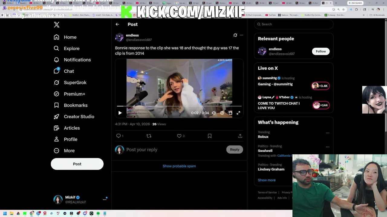Open options for the Robux trend

[327, 133]
